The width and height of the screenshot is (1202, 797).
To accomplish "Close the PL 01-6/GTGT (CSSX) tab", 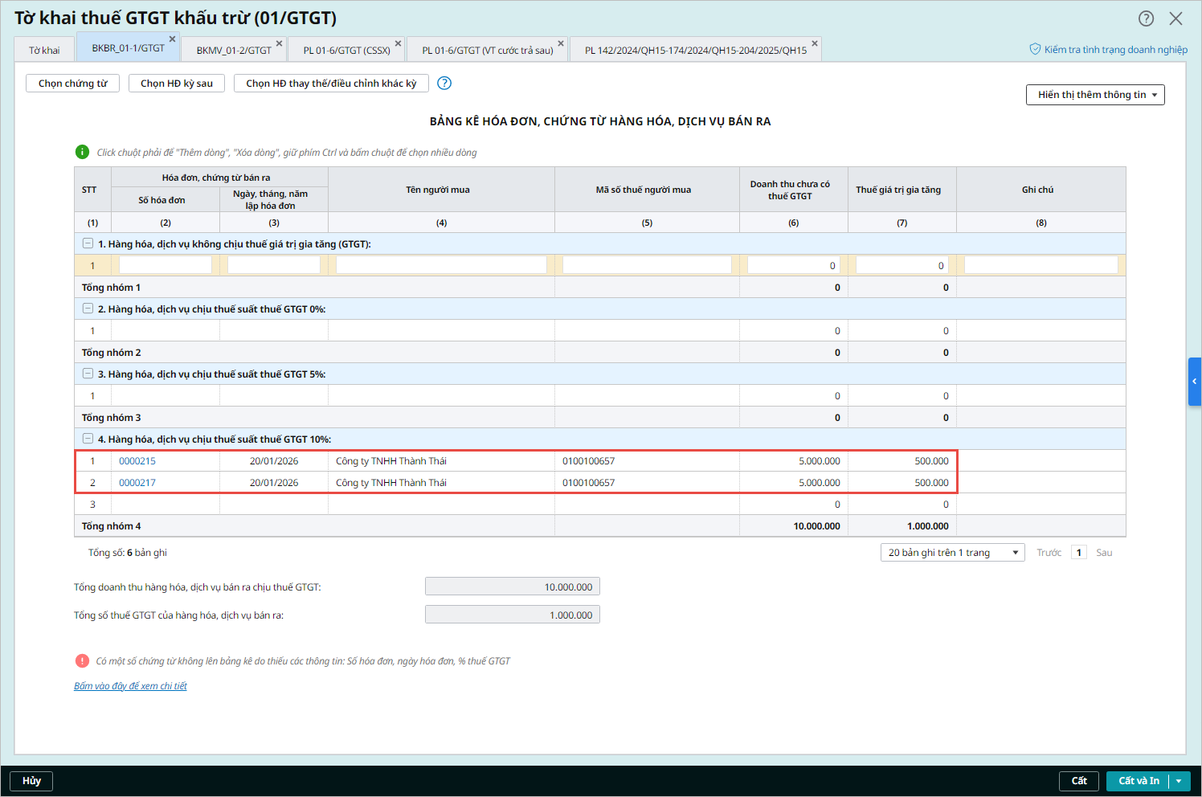I will click(x=398, y=43).
